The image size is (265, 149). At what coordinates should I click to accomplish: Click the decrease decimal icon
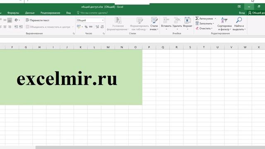click(x=102, y=26)
